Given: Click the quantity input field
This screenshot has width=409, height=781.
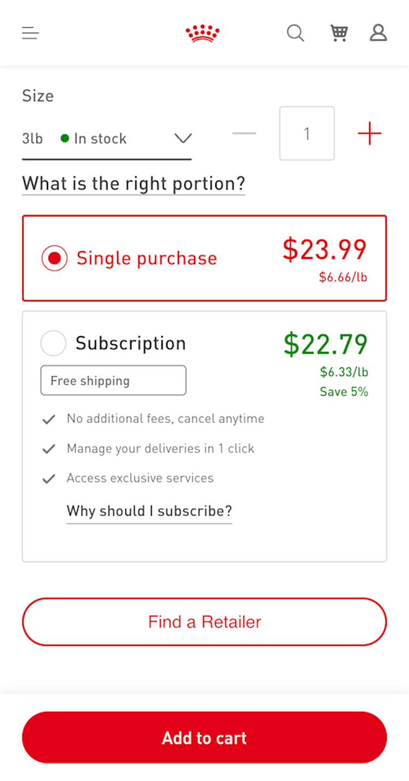Looking at the screenshot, I should click(306, 134).
